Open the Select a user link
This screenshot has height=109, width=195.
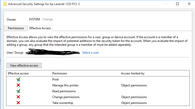(90, 53)
